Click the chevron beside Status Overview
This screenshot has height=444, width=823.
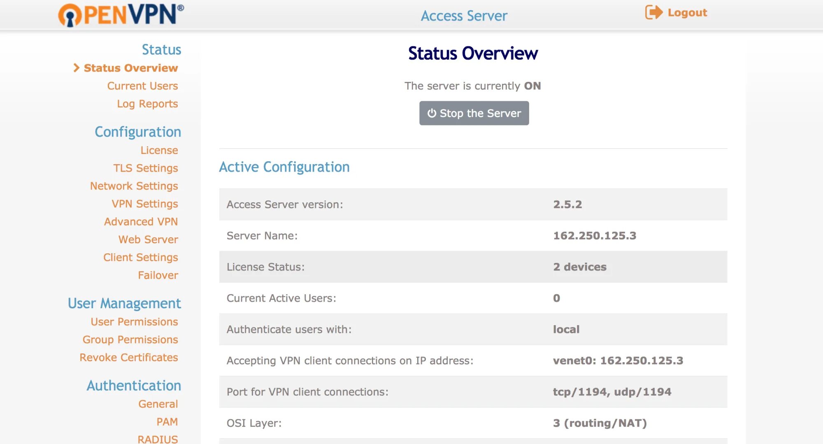pos(76,68)
